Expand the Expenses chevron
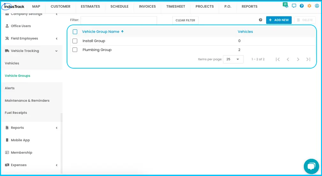The image size is (322, 176). (57, 165)
